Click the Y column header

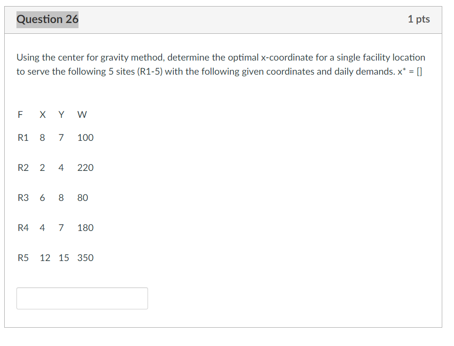(61, 115)
